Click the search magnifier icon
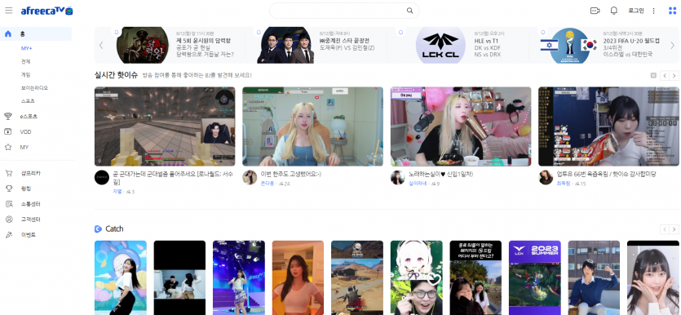This screenshot has height=315, width=681. pos(409,11)
